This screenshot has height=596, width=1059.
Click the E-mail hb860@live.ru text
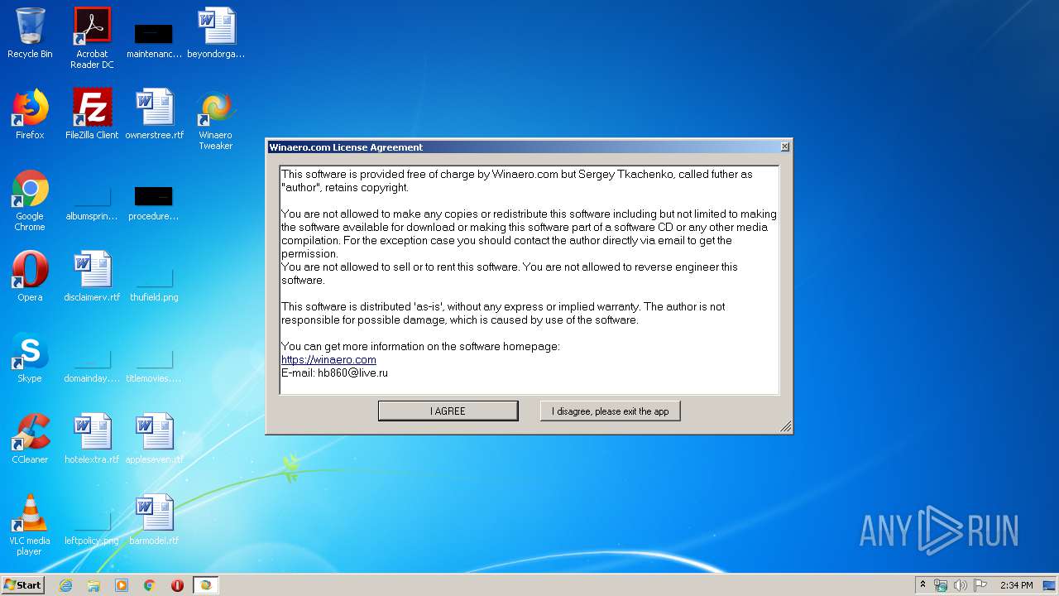334,373
